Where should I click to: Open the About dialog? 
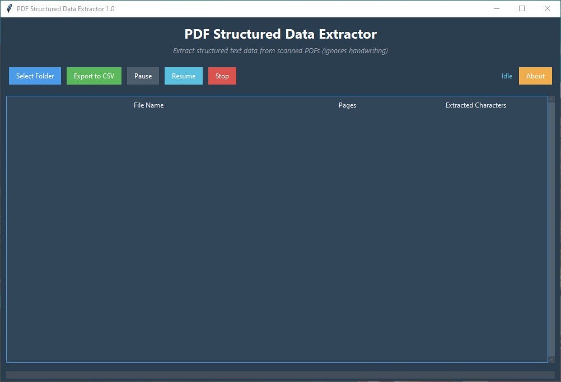point(535,76)
